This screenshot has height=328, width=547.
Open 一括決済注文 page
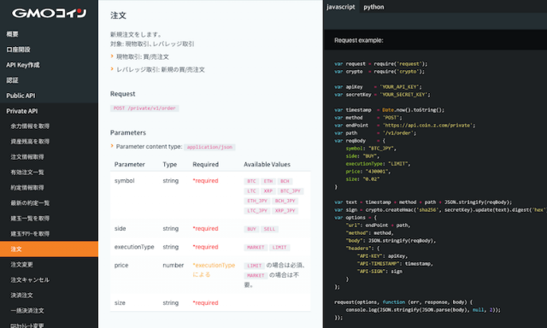(x=27, y=311)
